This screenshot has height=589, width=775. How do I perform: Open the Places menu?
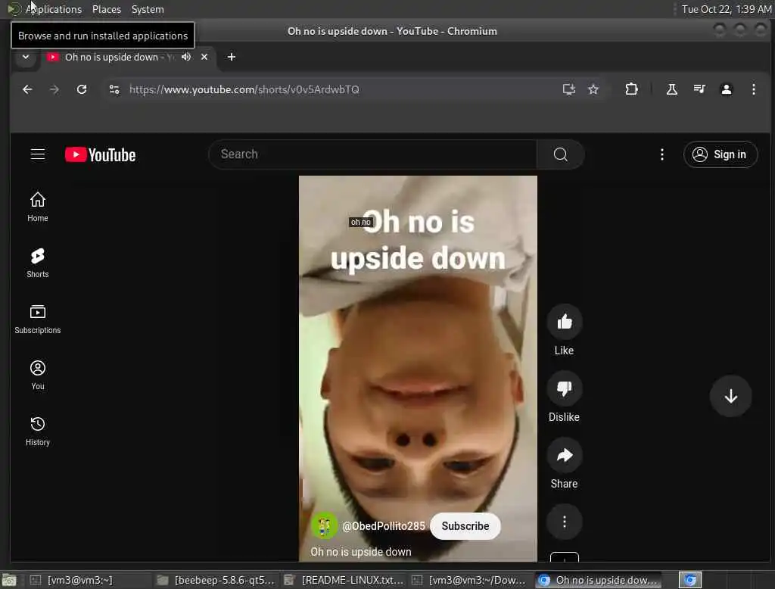click(107, 9)
